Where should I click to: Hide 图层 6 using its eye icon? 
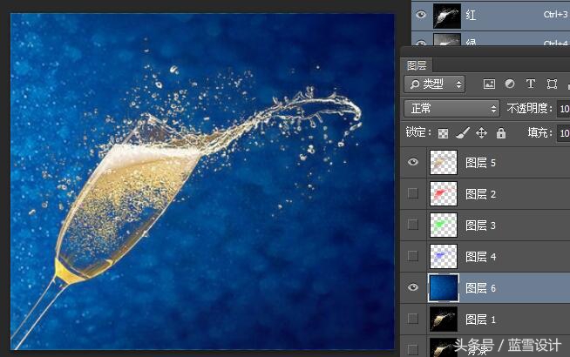[x=413, y=287]
